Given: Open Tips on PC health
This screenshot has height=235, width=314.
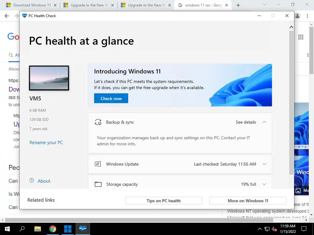Looking at the screenshot, I should coord(163,201).
